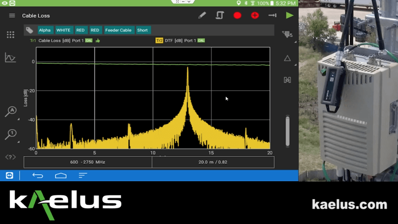Click the eye icon in status bar
Screen dimensions: 398x224
(x=5, y=3)
